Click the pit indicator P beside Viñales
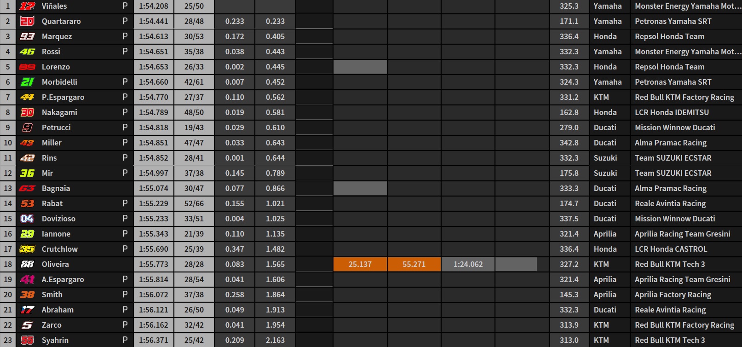This screenshot has height=347, width=742. click(x=125, y=6)
